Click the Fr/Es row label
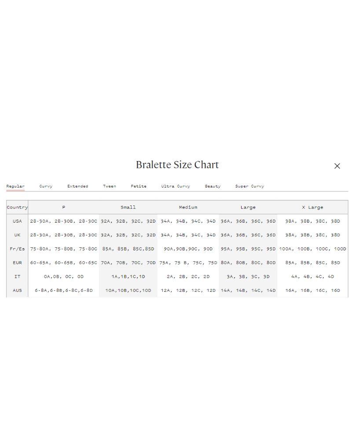 pos(17,249)
